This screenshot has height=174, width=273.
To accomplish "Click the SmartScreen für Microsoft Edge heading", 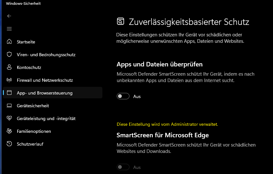I will coord(163,135).
